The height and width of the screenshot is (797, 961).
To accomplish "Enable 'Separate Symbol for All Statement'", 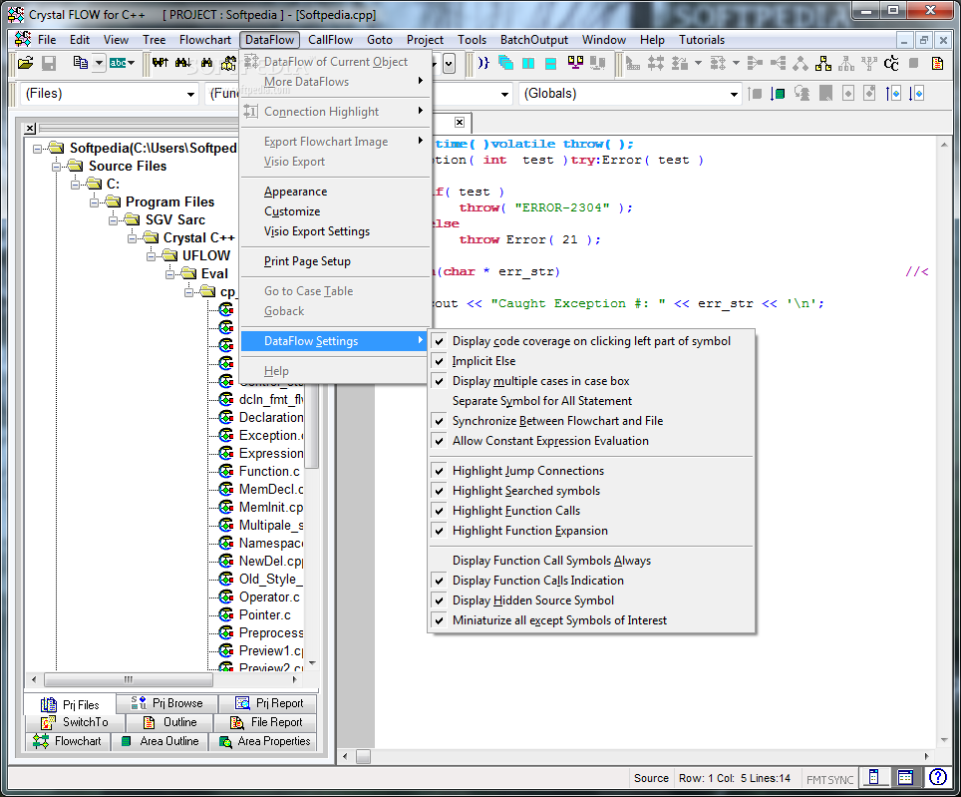I will [x=591, y=401].
